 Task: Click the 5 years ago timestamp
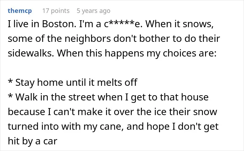point(93,11)
